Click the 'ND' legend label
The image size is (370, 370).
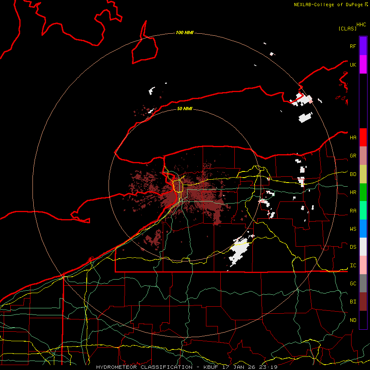353,320
